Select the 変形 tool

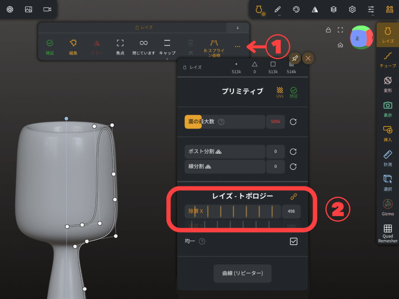[388, 84]
